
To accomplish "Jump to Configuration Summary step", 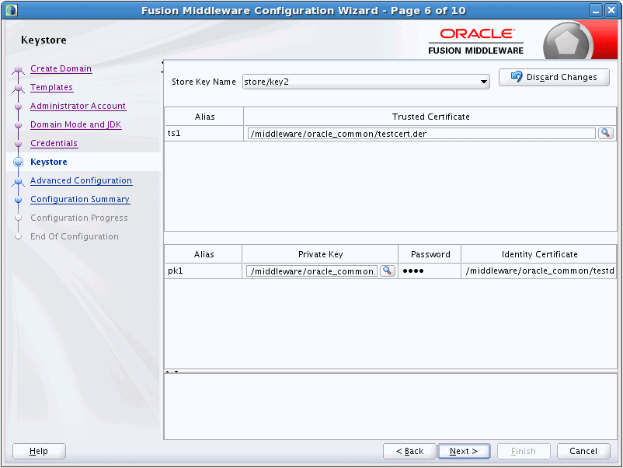I will 80,199.
